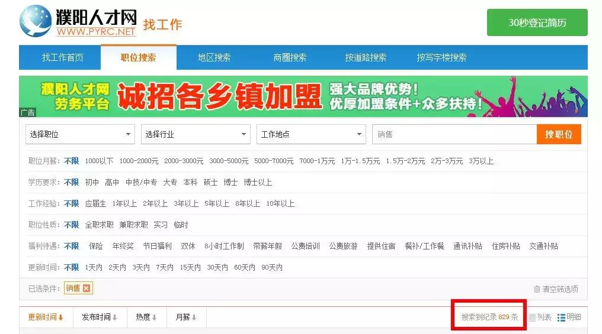Open the 找工作首页 tab
Viewport: 602px width, 334px height.
coord(62,57)
